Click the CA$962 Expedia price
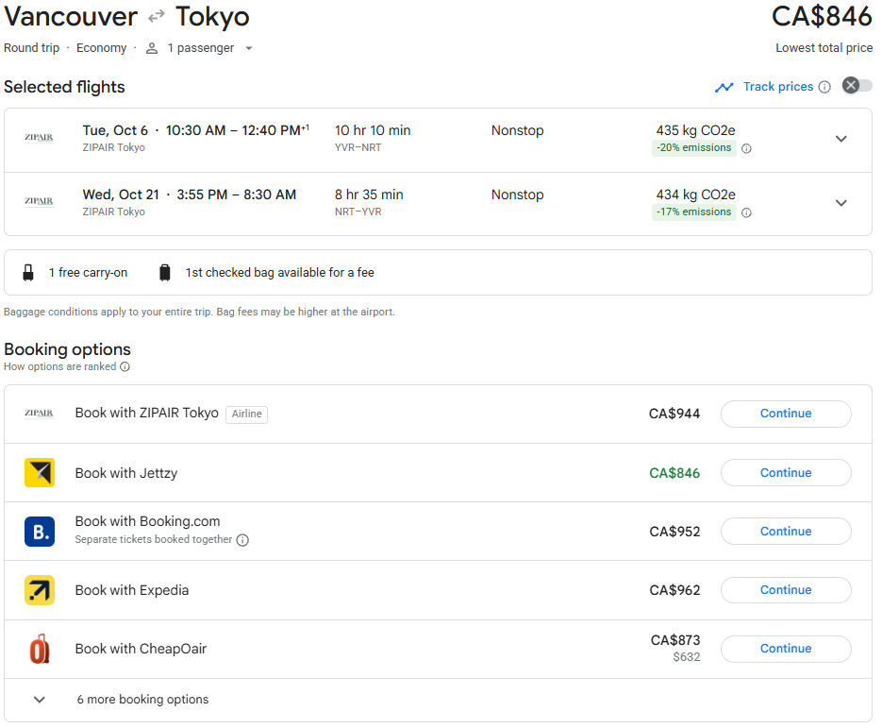Screen dimensions: 882x728 (674, 591)
